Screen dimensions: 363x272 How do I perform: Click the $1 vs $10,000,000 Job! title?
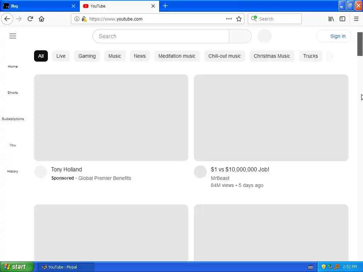coord(240,169)
